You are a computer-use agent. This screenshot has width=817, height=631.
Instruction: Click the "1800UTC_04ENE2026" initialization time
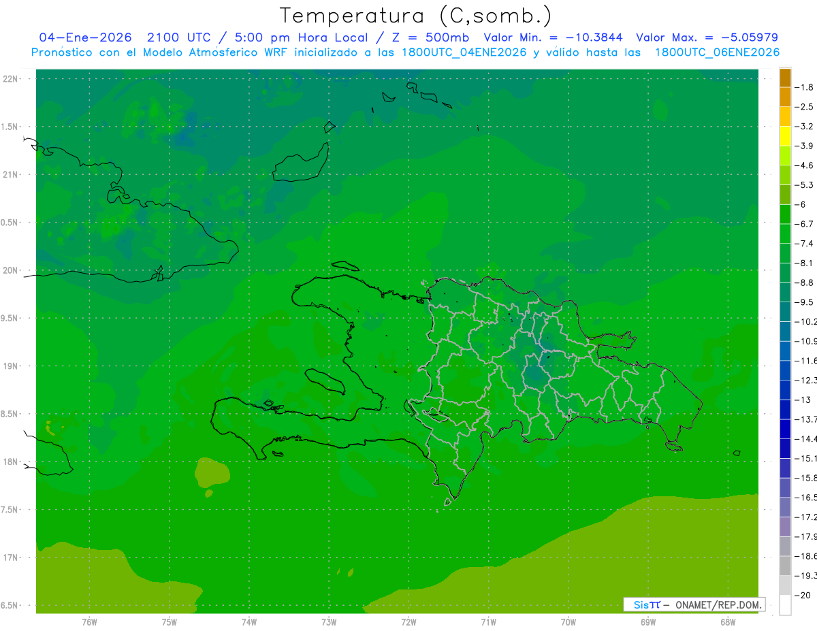pos(464,52)
